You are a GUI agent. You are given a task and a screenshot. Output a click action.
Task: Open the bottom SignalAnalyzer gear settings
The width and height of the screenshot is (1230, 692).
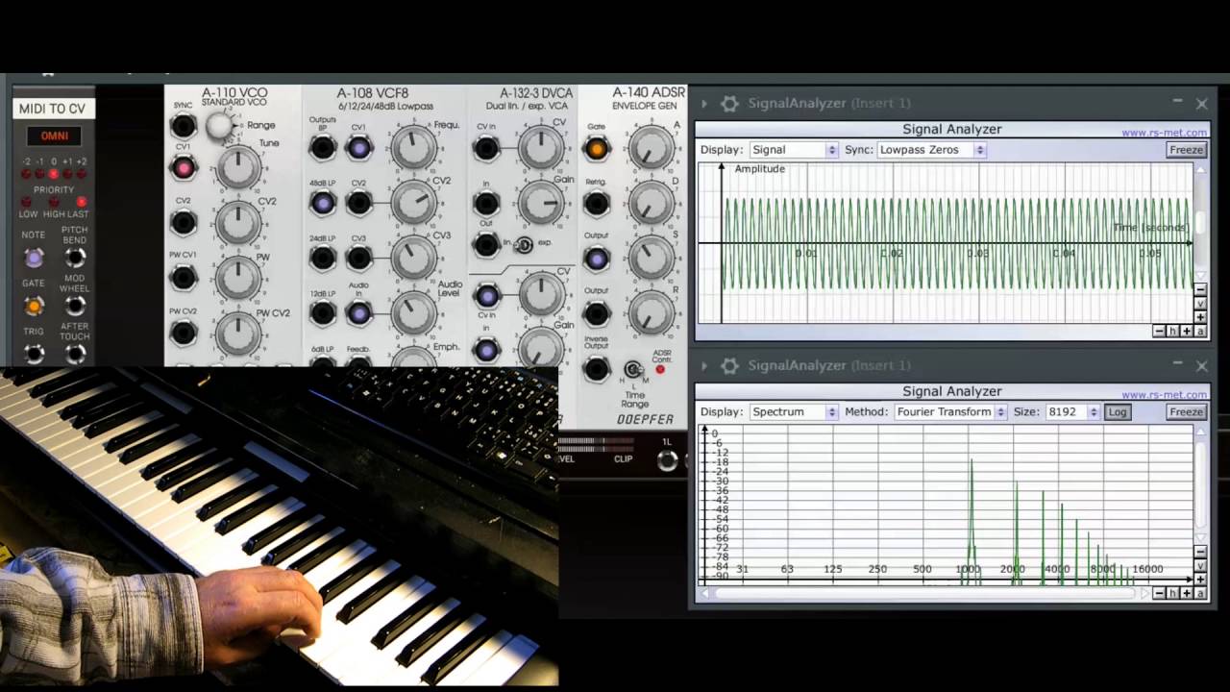(x=730, y=365)
